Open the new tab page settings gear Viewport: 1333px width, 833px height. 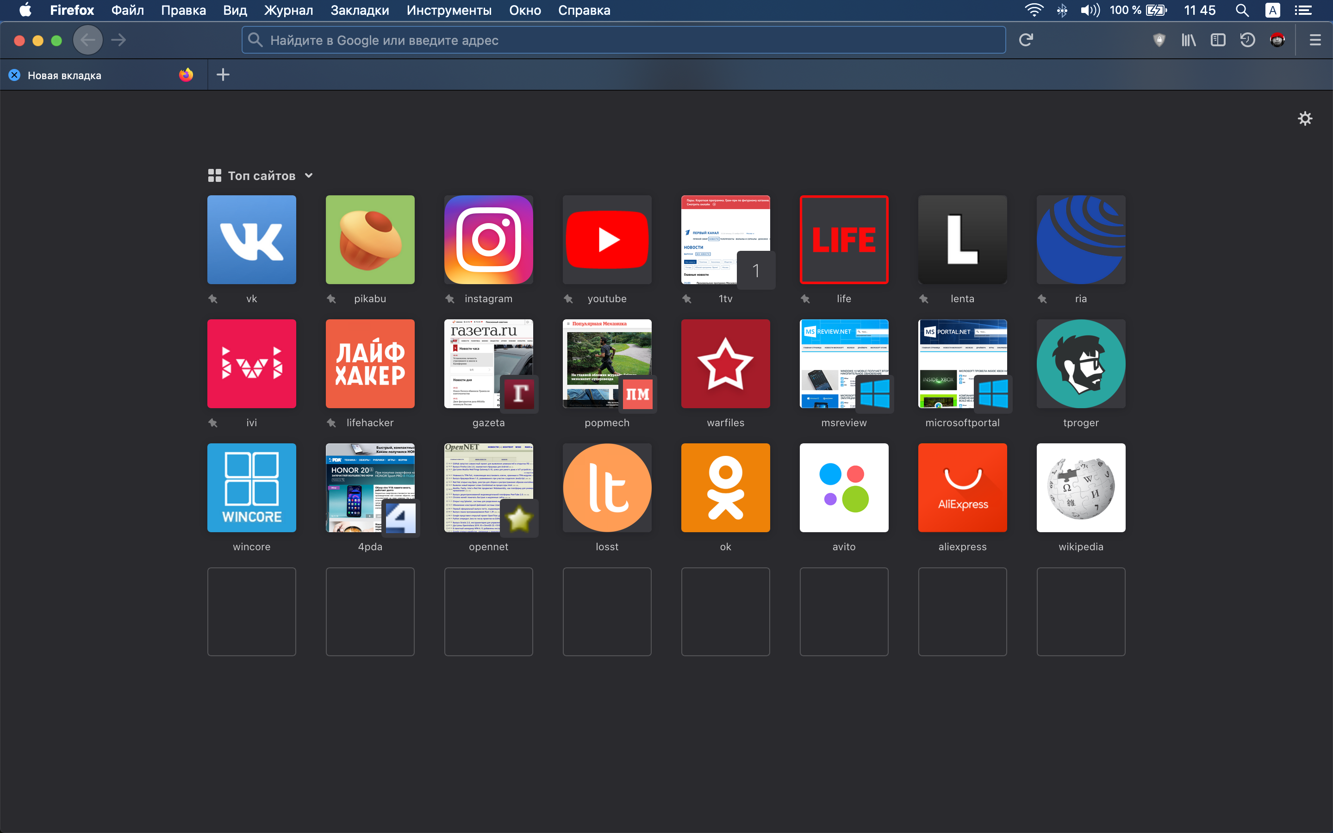coord(1304,118)
